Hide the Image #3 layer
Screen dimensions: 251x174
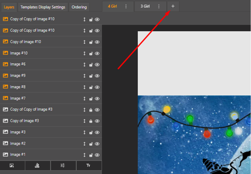[97, 133]
